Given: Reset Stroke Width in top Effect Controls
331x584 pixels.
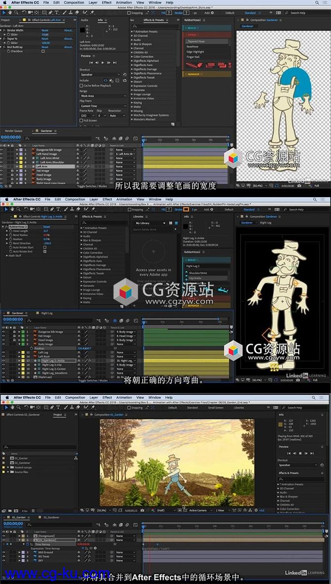Looking at the screenshot, I should coord(44,30).
